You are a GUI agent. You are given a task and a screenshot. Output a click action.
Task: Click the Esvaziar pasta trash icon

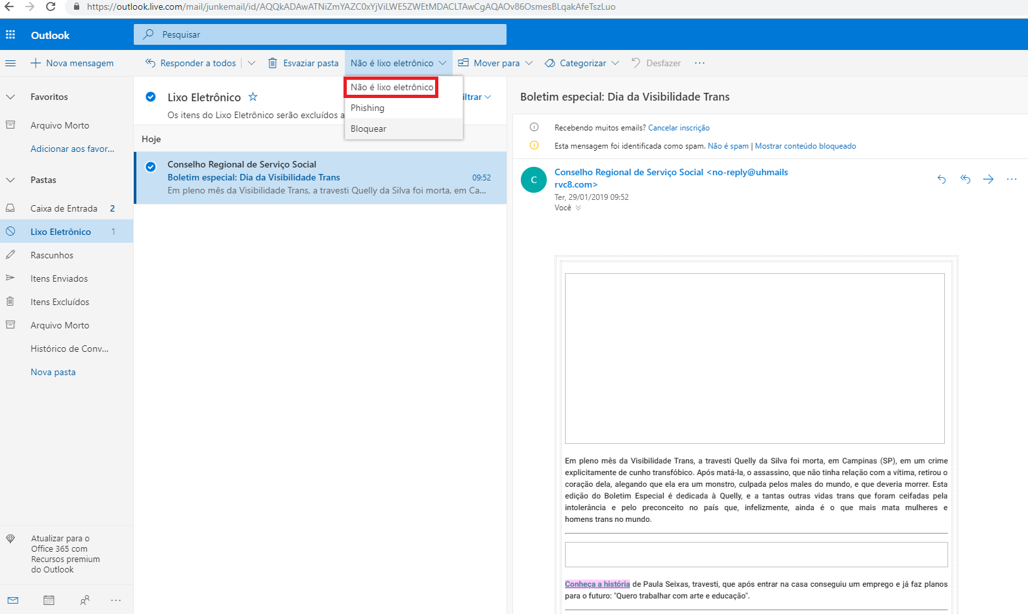coord(273,63)
